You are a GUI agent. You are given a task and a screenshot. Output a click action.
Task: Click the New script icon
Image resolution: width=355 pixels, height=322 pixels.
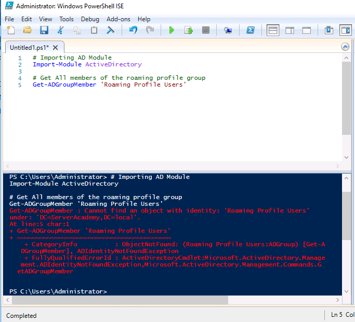click(x=11, y=31)
